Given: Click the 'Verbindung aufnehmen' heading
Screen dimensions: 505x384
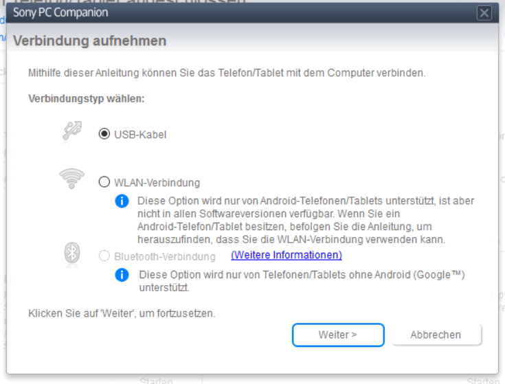Looking at the screenshot, I should pyautogui.click(x=89, y=41).
